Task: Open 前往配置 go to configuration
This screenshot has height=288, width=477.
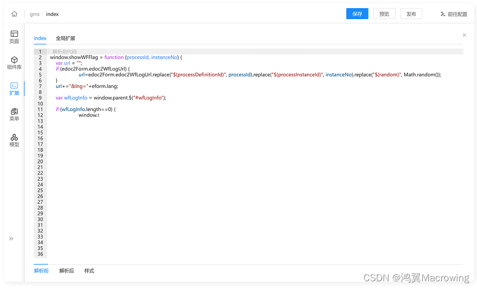Action: 454,14
